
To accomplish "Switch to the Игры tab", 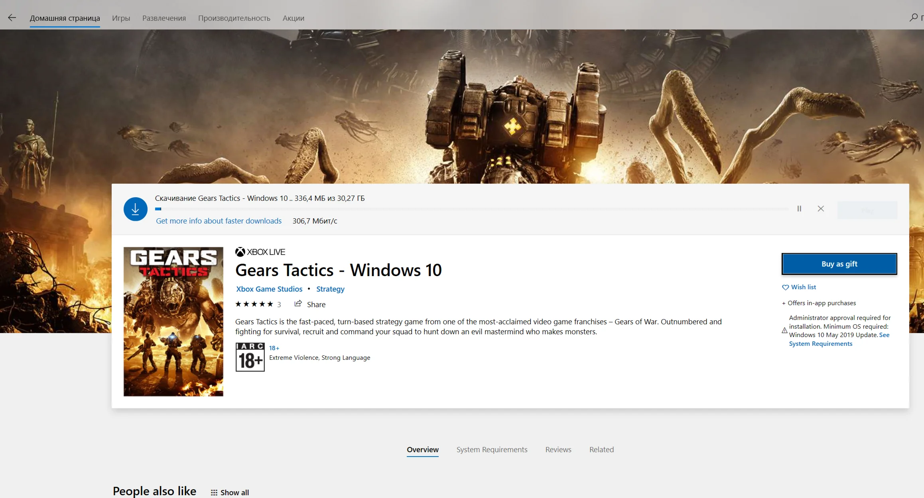I will (121, 18).
